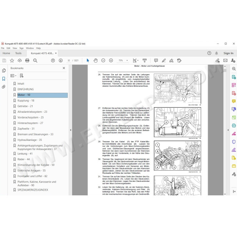Click the scrolling mode keyboard icon

click(145, 61)
